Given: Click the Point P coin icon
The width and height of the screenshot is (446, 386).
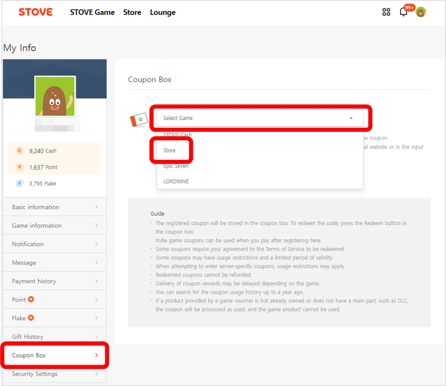Looking at the screenshot, I should tap(19, 167).
